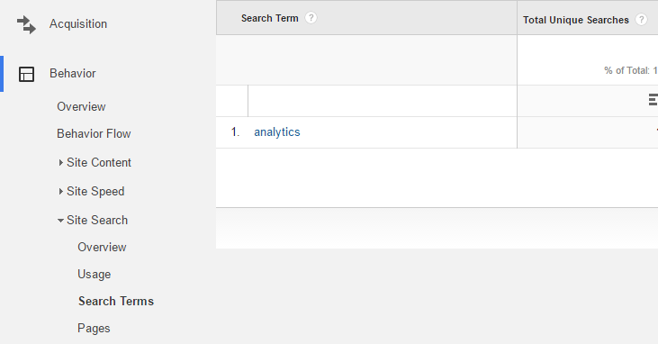This screenshot has width=658, height=344.
Task: Expand the Site Speed section
Action: [x=61, y=192]
